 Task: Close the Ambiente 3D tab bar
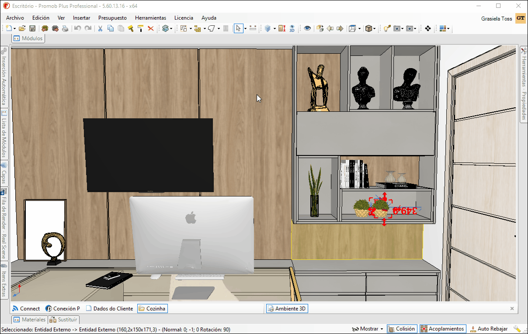pos(512,309)
